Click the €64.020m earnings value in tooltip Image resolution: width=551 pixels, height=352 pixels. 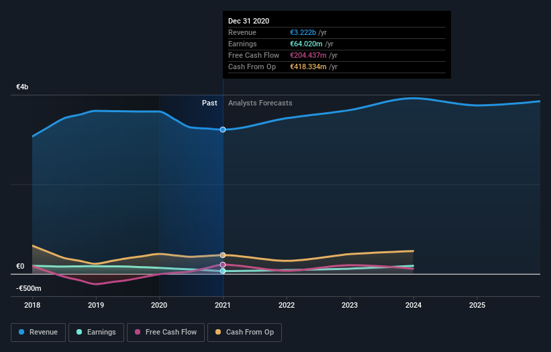click(306, 44)
